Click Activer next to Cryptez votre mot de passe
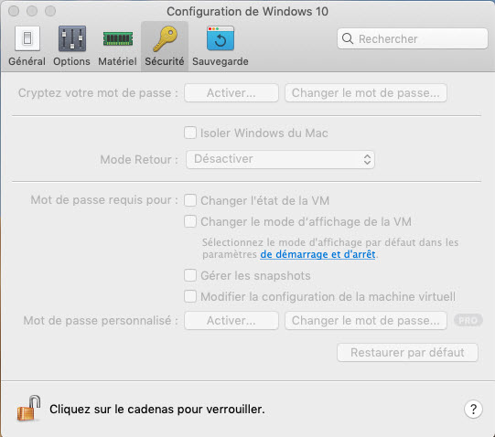This screenshot has width=495, height=437. [231, 92]
